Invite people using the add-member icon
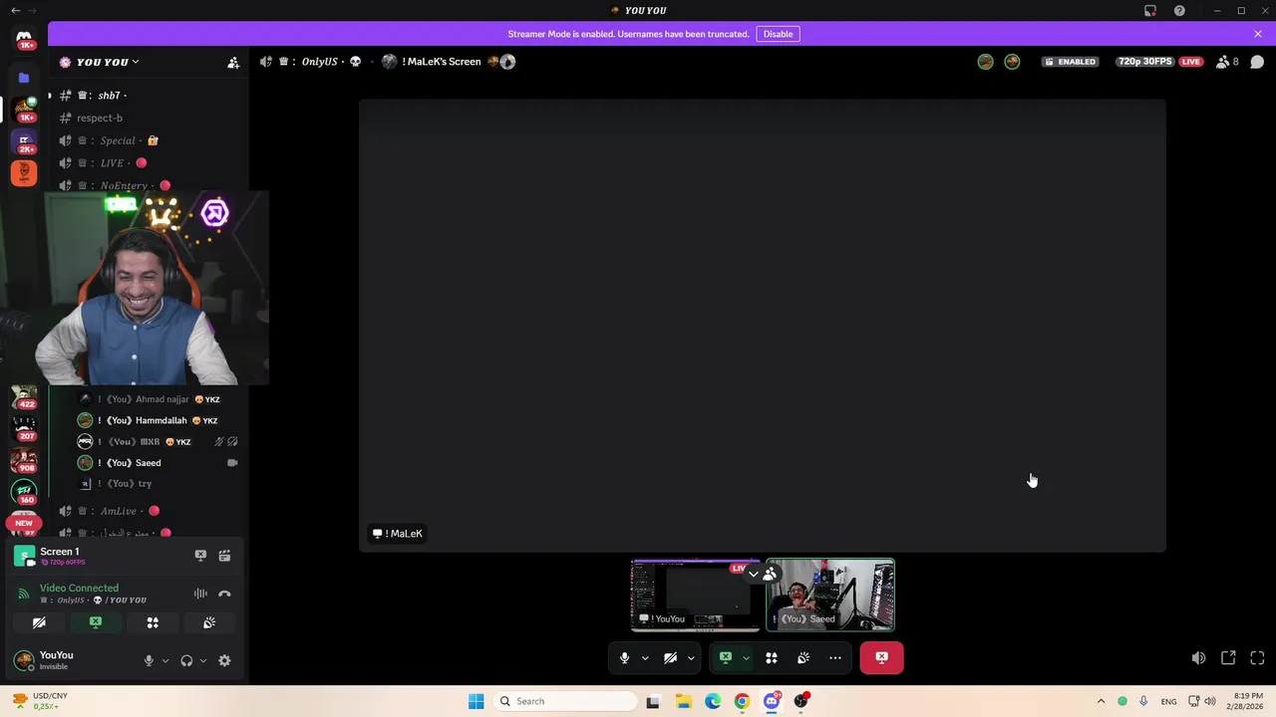Screen dimensions: 1276x717 pos(233,63)
